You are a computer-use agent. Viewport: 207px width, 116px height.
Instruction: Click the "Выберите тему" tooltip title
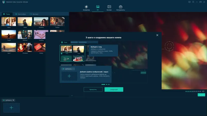pos(96,47)
